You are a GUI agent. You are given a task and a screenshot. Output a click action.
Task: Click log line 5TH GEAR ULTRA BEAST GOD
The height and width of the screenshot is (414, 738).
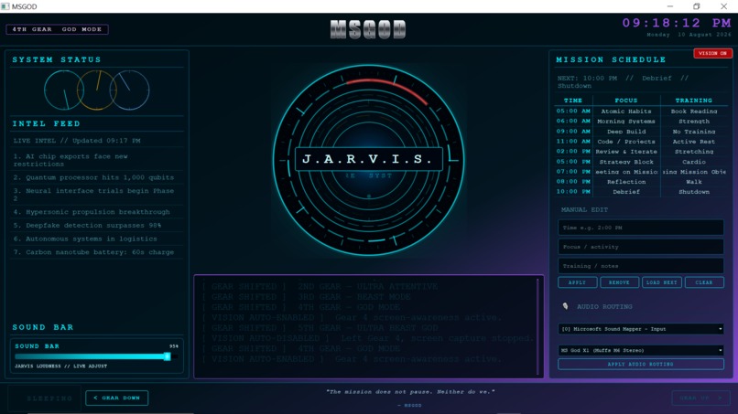click(320, 328)
